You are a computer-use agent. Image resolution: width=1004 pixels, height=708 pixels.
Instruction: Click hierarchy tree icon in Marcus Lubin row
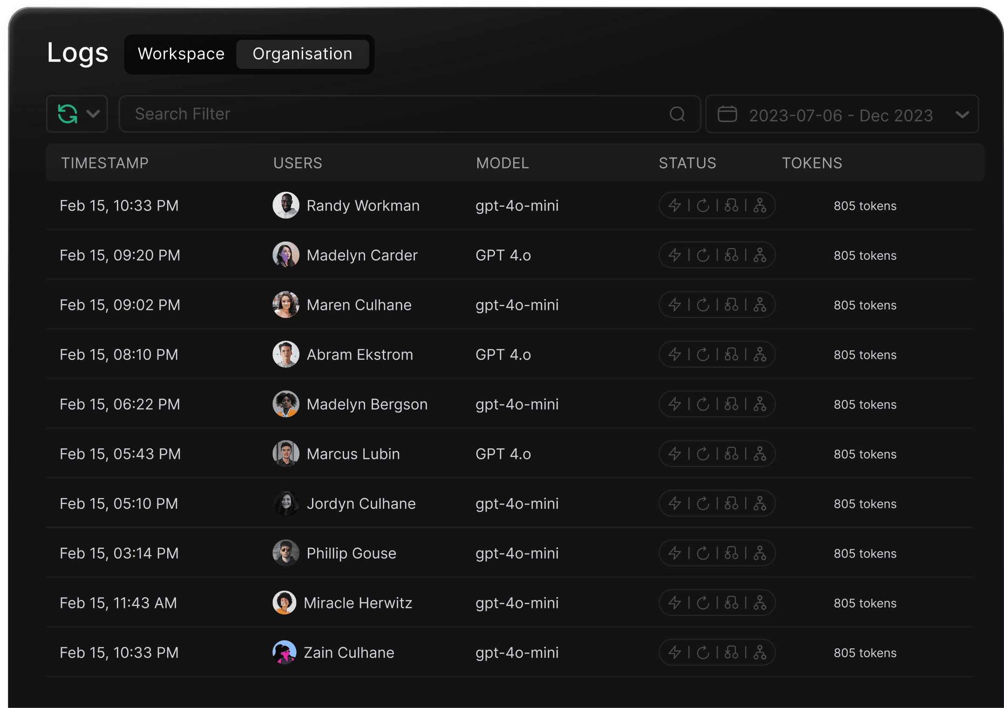tap(760, 454)
